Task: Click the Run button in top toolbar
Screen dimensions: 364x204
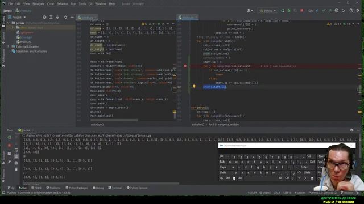Action: click(282, 11)
